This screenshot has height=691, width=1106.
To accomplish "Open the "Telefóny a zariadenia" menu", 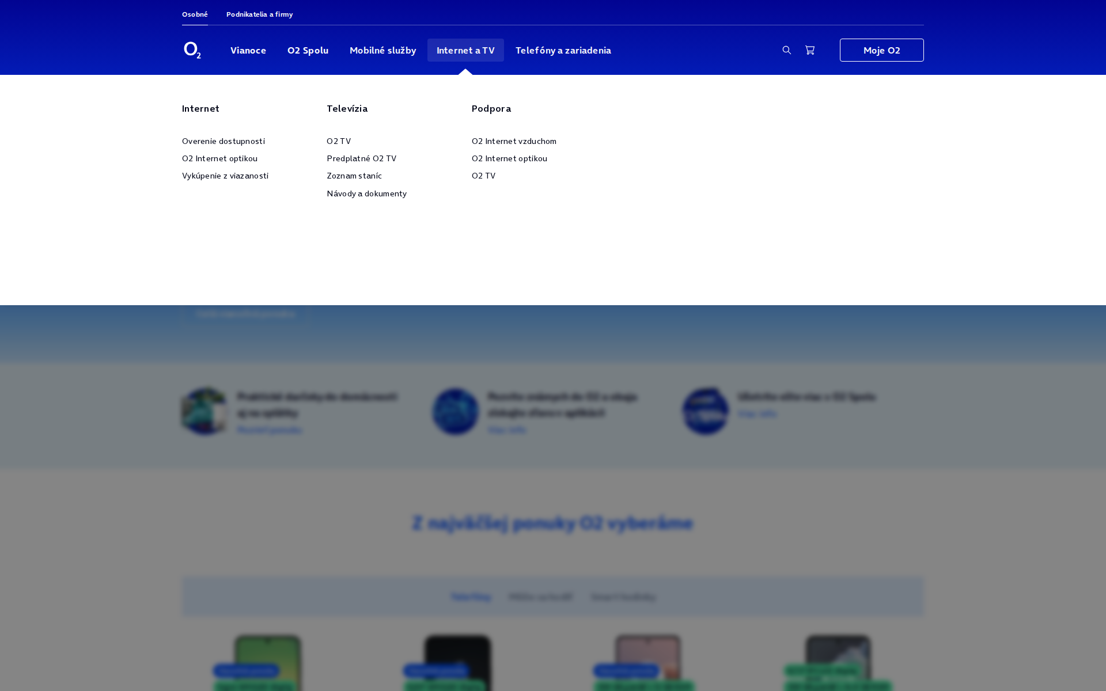I will click(563, 50).
